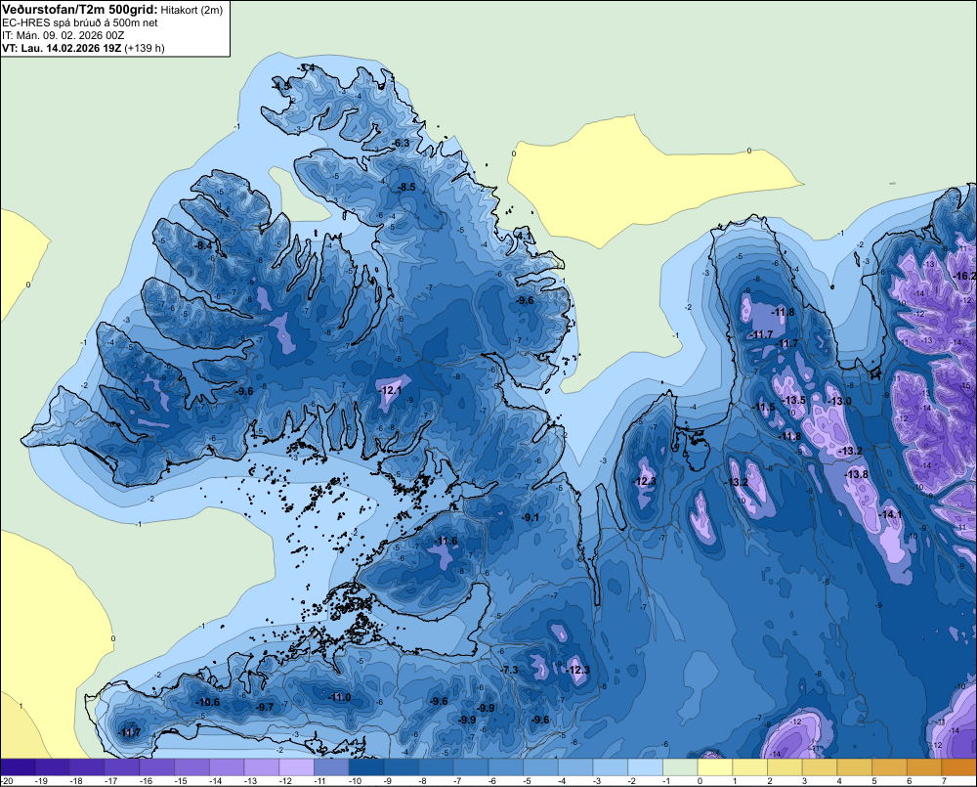Pick the yellow legend swatch between 0 and 1

[x=715, y=767]
